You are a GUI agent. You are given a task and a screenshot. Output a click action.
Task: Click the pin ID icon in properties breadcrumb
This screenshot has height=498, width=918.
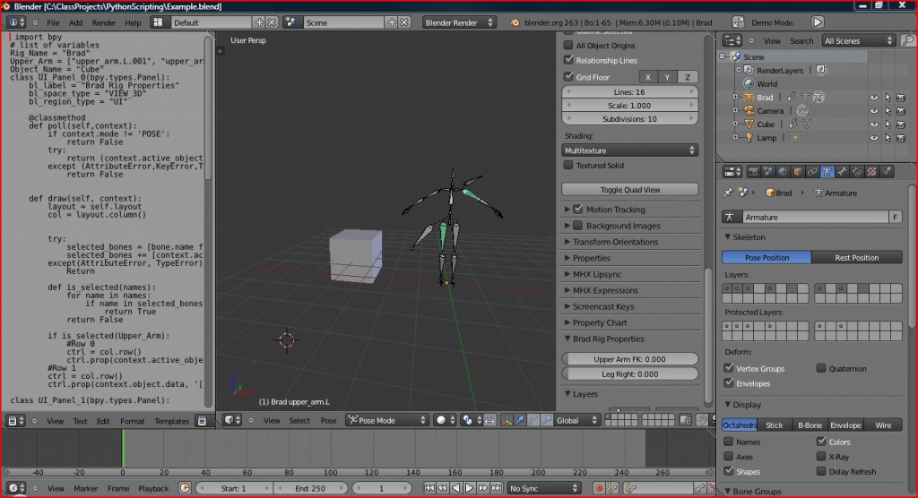pyautogui.click(x=728, y=193)
